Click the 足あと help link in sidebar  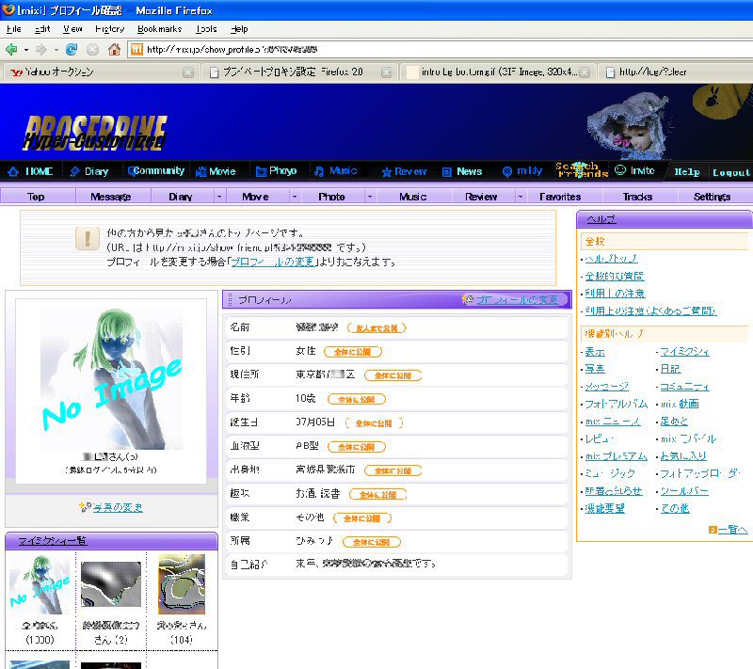point(674,421)
